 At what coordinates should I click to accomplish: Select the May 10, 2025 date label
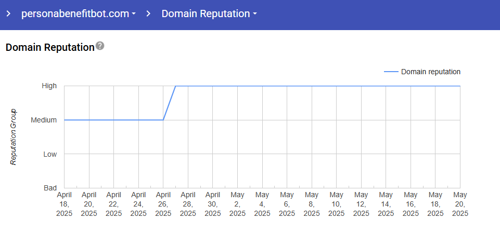point(337,204)
